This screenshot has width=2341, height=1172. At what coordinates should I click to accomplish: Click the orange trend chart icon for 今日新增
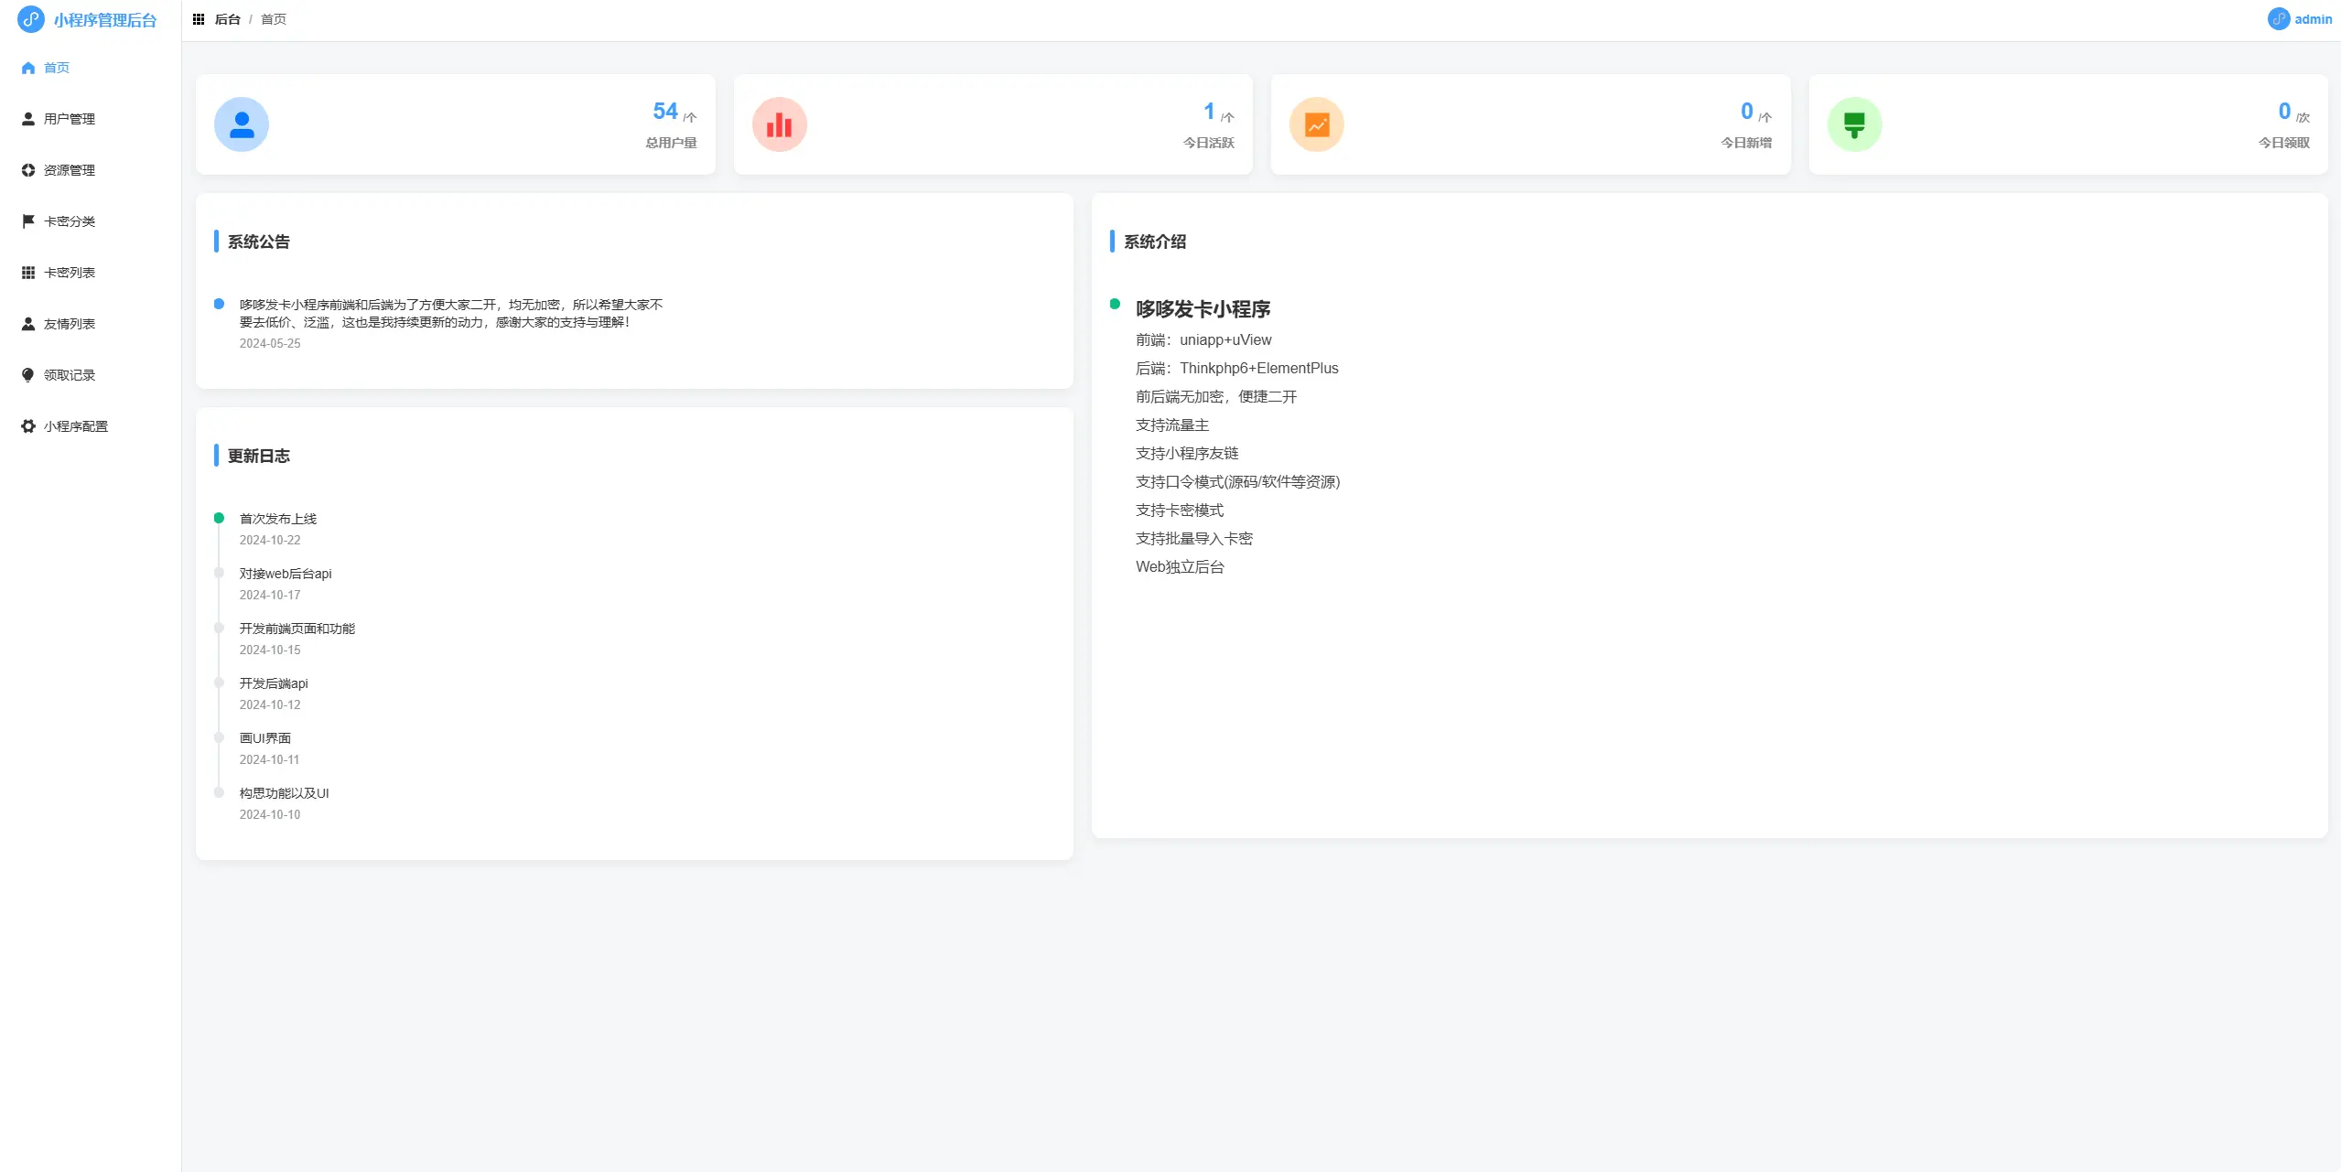pos(1316,124)
